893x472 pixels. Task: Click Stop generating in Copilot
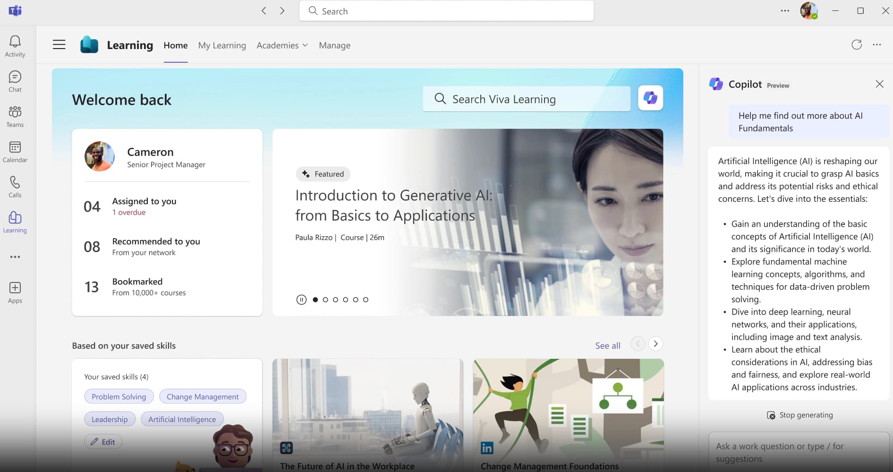(799, 415)
